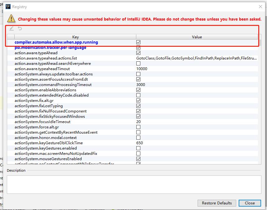Image resolution: width=267 pixels, height=210 pixels.
Task: Select the psi.modification.tracker.per-language key
Action: pos(50,48)
